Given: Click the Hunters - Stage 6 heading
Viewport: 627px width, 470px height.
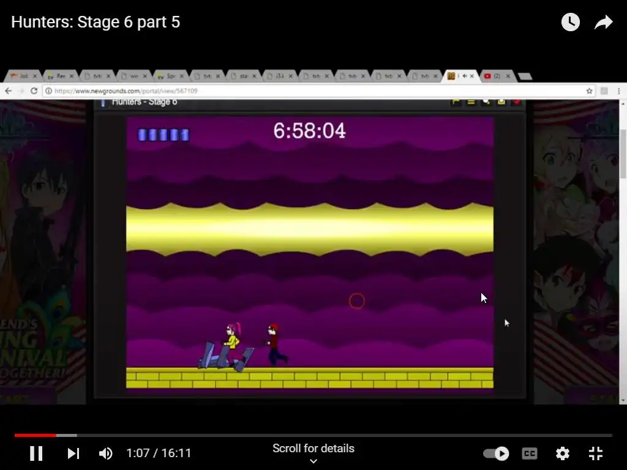Looking at the screenshot, I should click(145, 102).
